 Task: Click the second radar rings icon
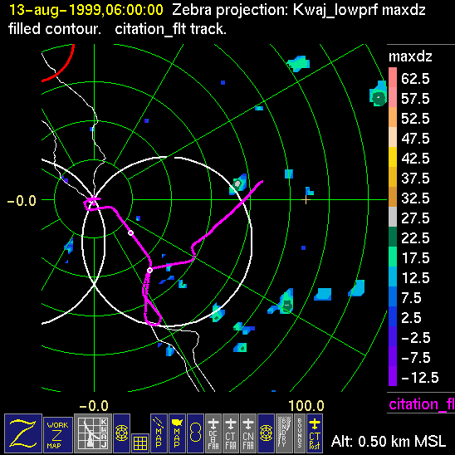point(266,433)
